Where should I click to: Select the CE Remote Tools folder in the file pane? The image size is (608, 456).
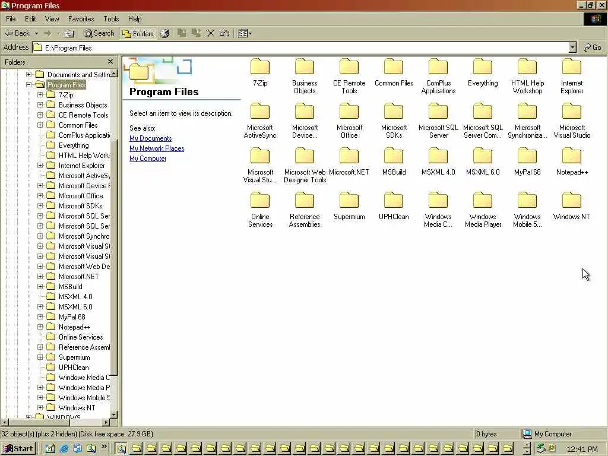click(x=349, y=76)
